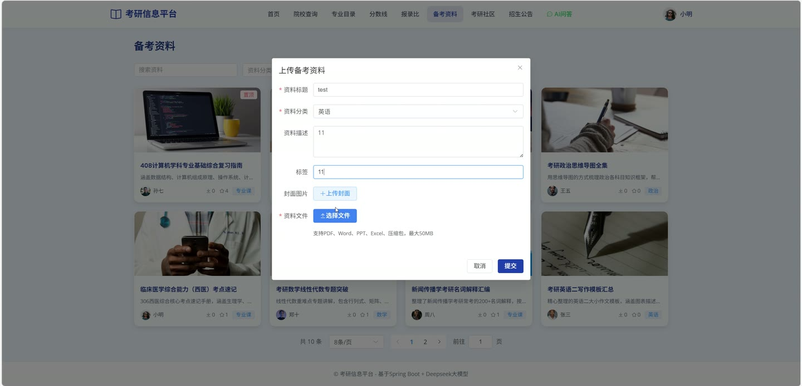Click the book logo icon in the header
Viewport: 802px width, 386px height.
pos(116,14)
